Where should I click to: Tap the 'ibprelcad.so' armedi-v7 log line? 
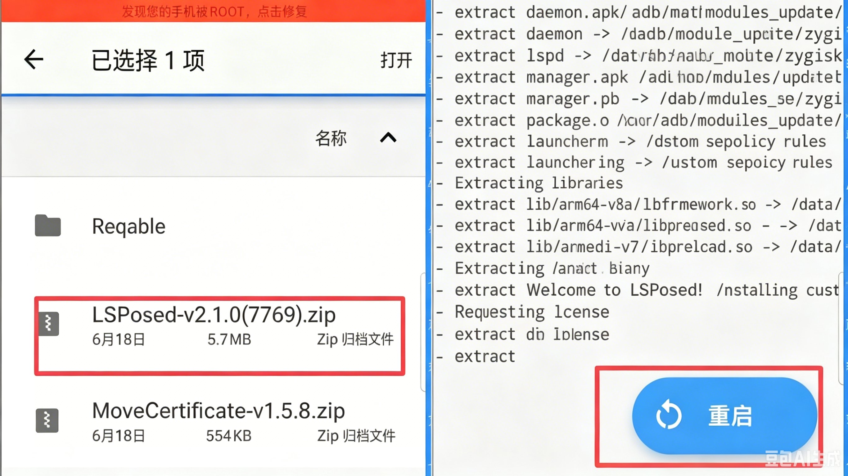click(638, 247)
